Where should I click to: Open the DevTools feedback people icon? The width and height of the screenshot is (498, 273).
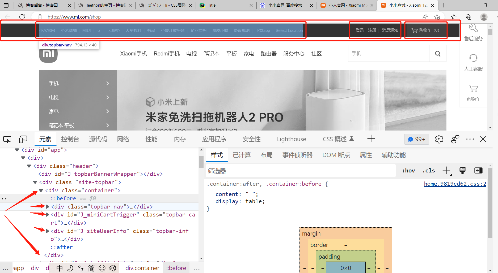tap(455, 139)
